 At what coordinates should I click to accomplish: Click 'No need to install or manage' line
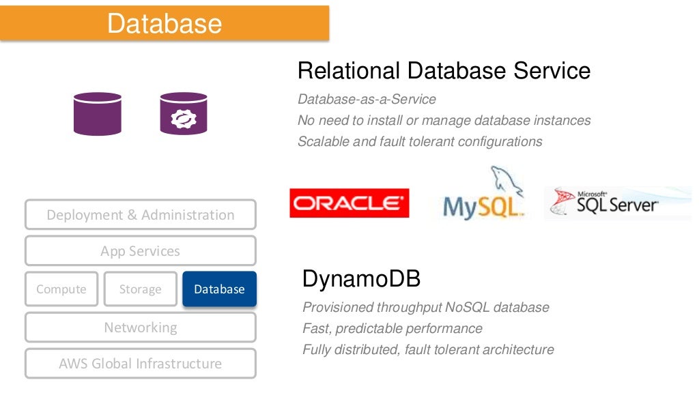[x=444, y=121]
